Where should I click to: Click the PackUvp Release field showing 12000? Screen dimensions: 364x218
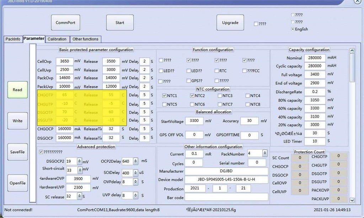tap(111, 86)
